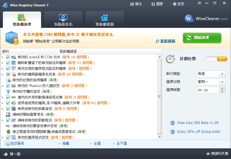The image size is (231, 159).
Task: Click the 重新掃描 rescan link
Action: pyautogui.click(x=166, y=41)
